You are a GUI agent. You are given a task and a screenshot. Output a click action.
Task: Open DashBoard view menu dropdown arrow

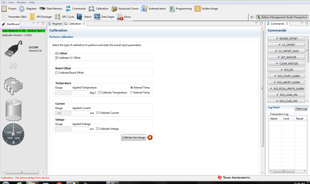(x=34, y=23)
